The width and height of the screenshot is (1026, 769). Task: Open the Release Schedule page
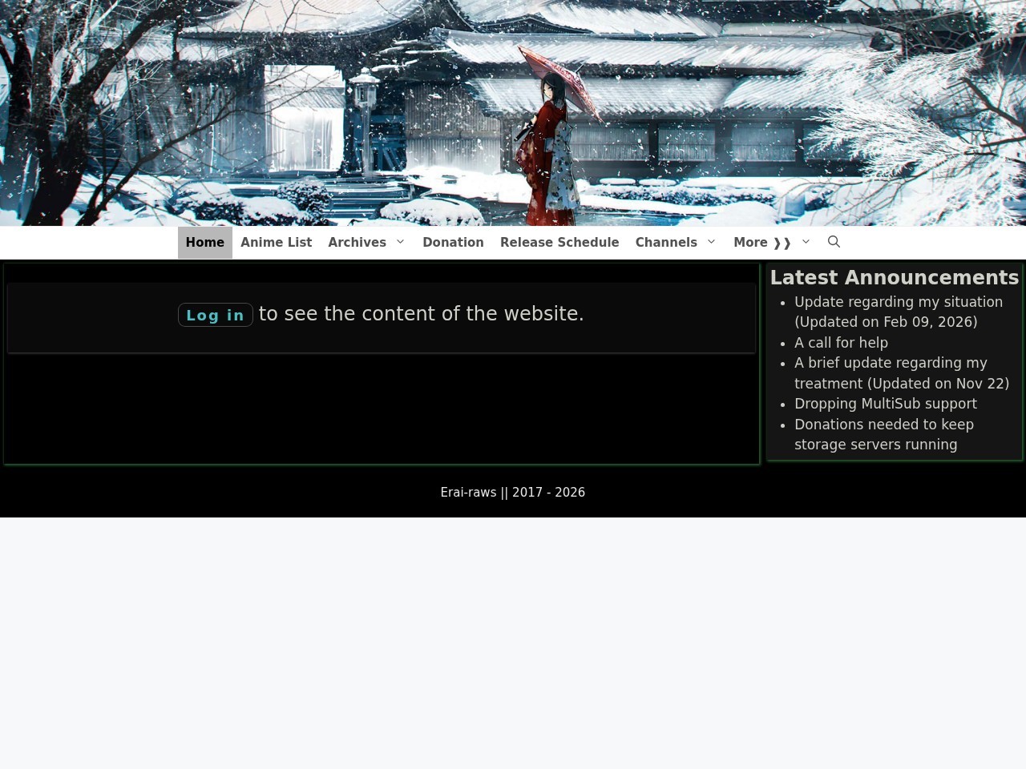coord(559,243)
